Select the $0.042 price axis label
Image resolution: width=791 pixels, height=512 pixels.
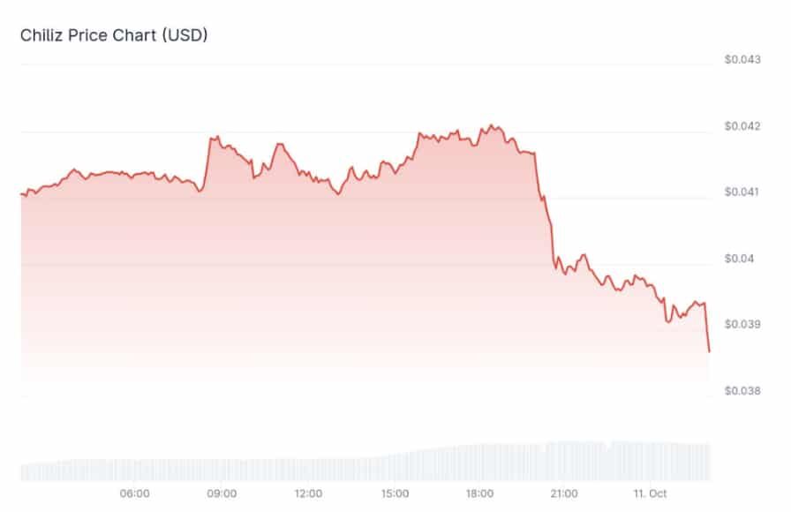[742, 126]
